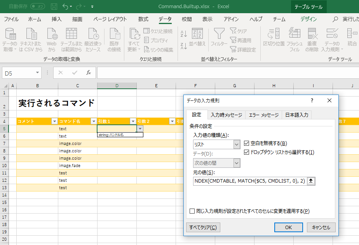
Task: Toggle In-cell dropdown (ドロップダウン リストから選択する) checkbox
Action: (x=246, y=152)
